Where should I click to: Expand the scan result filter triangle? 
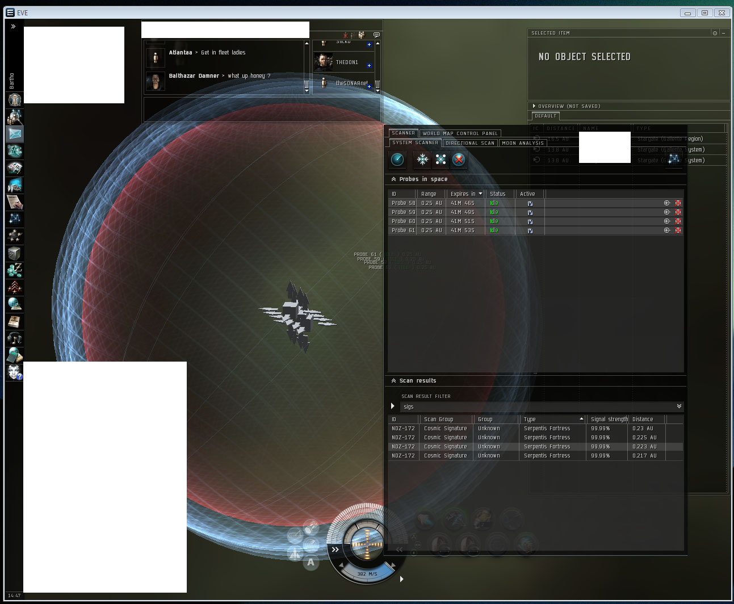click(392, 406)
